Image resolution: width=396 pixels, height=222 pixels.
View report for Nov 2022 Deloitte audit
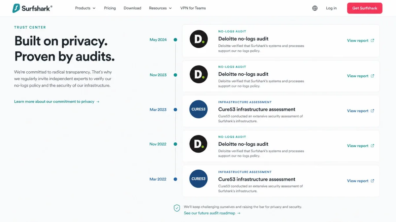point(361,146)
